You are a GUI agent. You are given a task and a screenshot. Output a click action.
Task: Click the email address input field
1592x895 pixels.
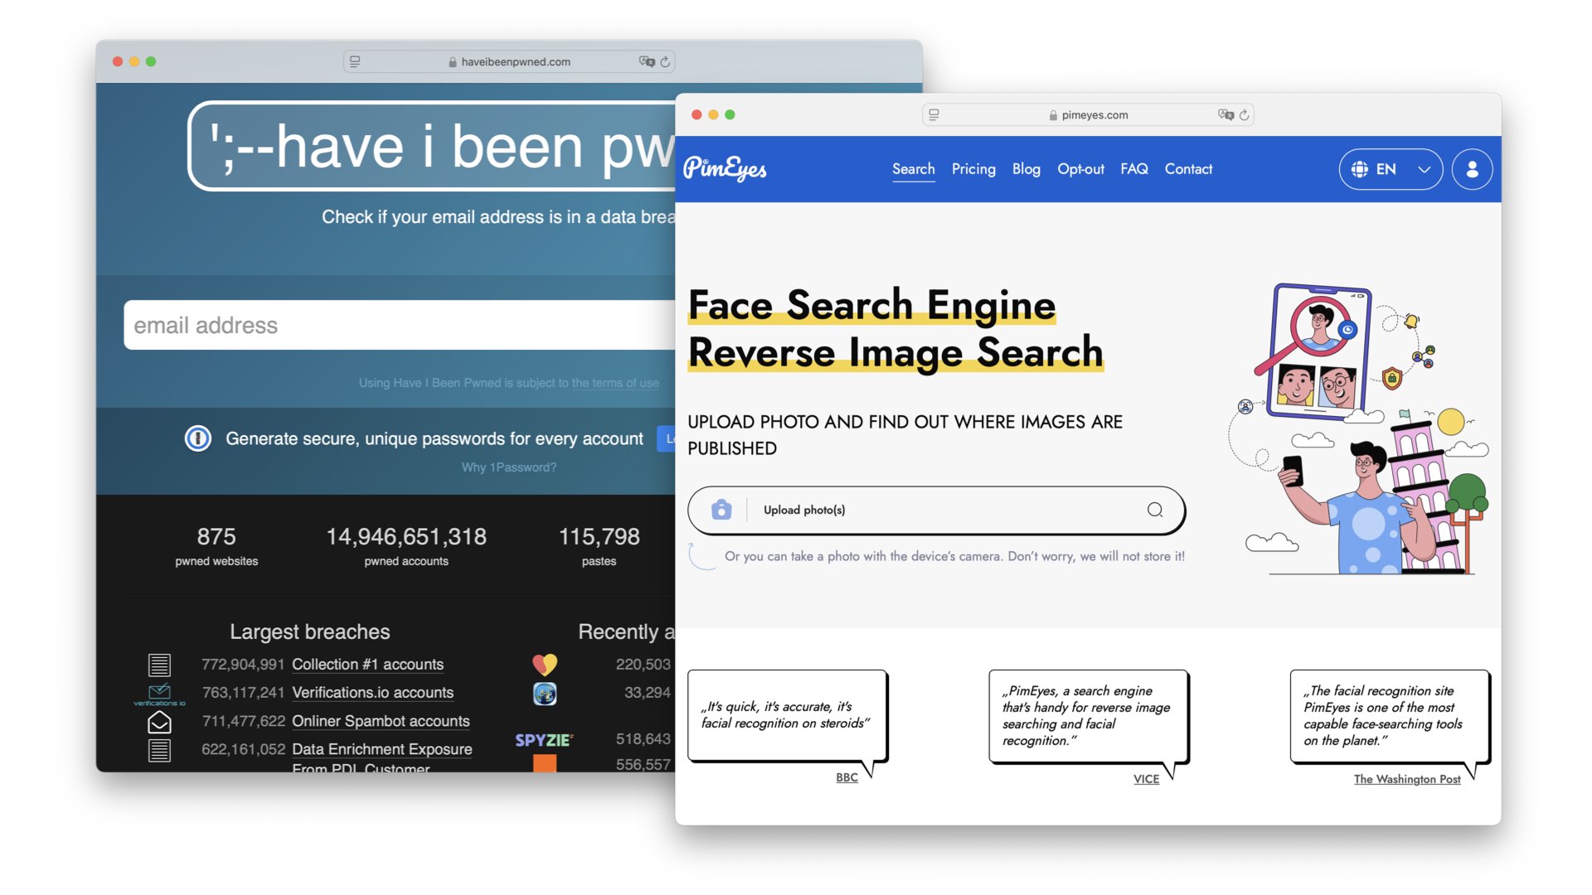[x=400, y=325]
